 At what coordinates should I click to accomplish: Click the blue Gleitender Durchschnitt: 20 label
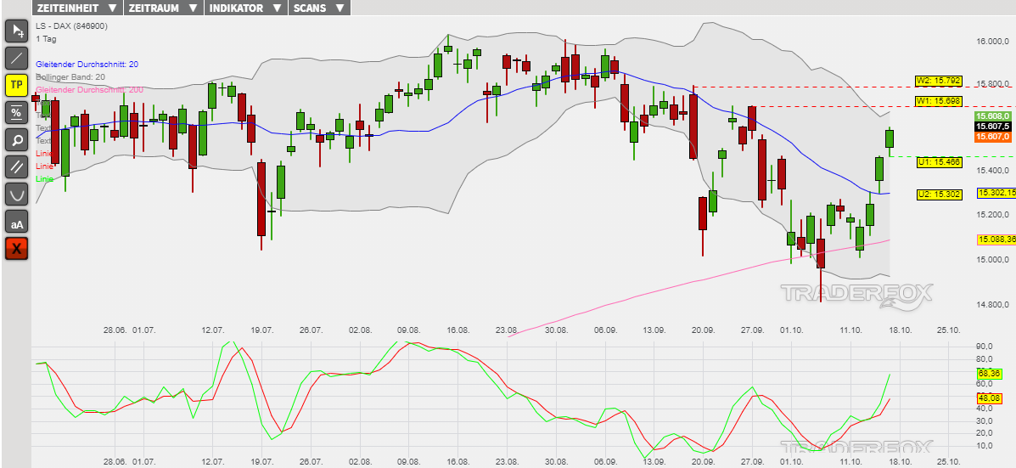pos(87,65)
